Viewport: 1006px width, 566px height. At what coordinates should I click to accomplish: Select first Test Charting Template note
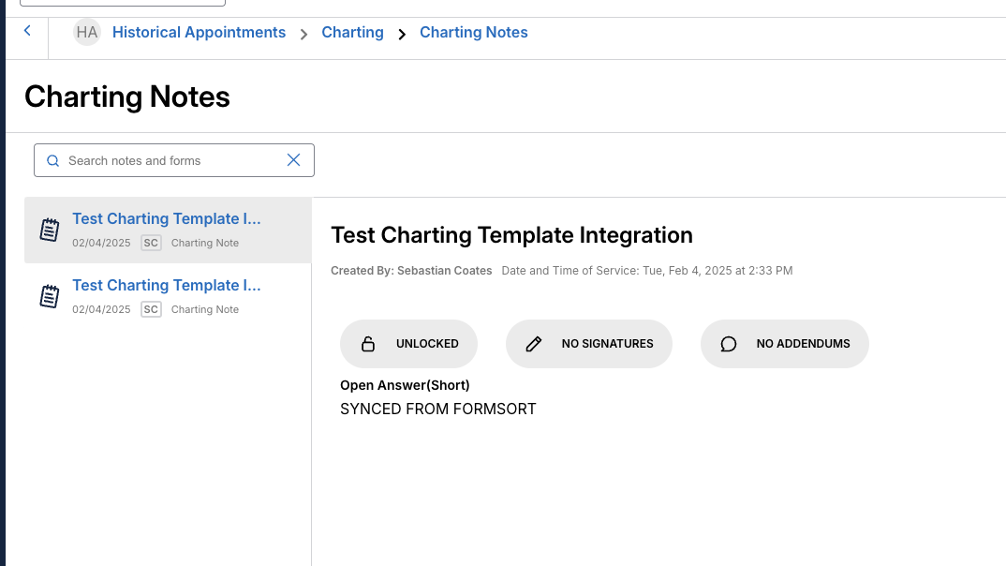coord(168,230)
